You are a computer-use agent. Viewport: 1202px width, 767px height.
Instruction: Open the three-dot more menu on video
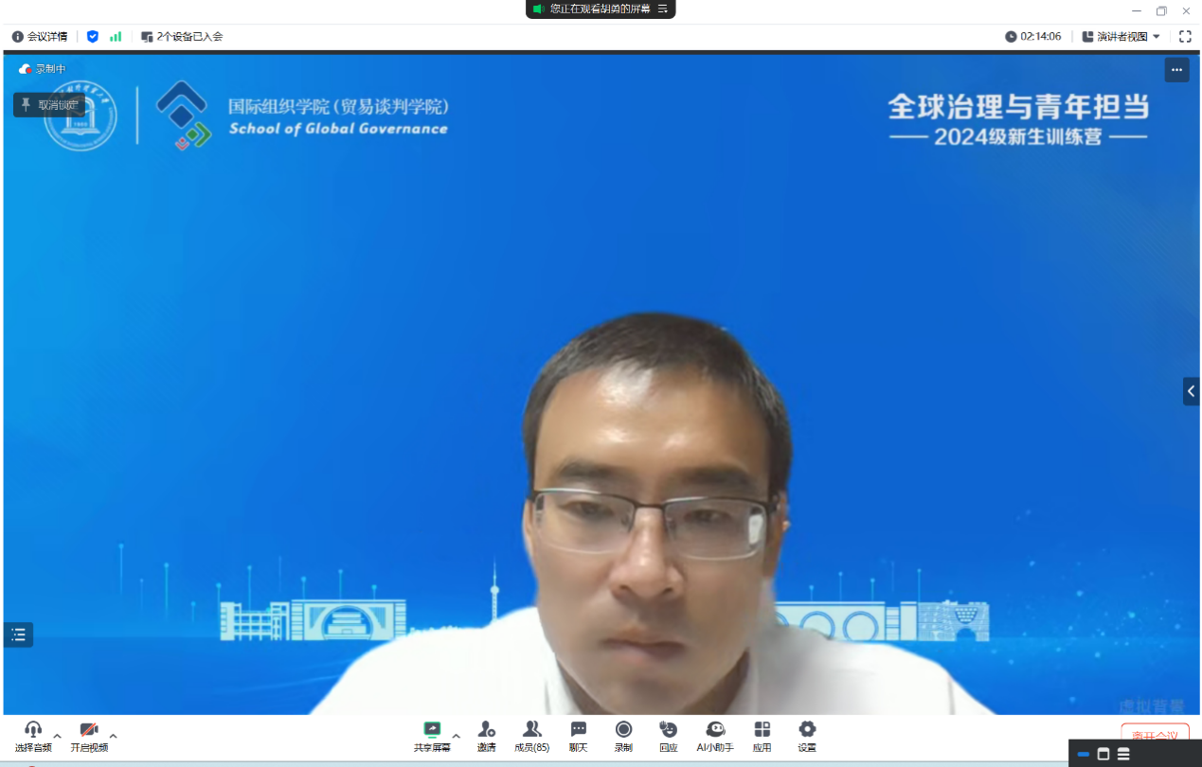pyautogui.click(x=1176, y=69)
